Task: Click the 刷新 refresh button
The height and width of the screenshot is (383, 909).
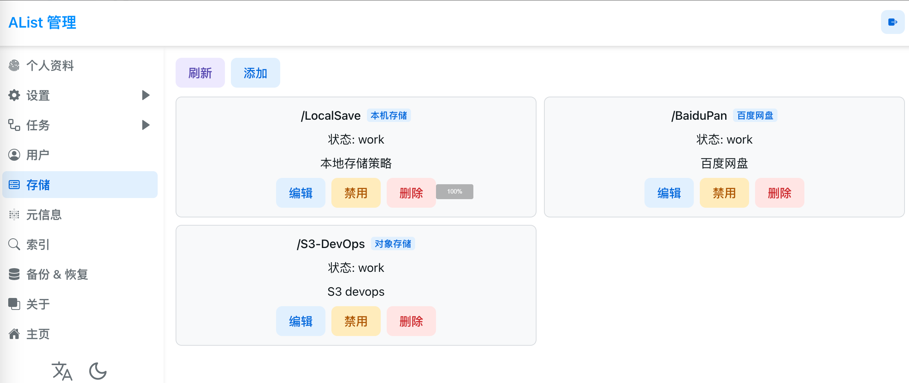Action: [x=200, y=73]
